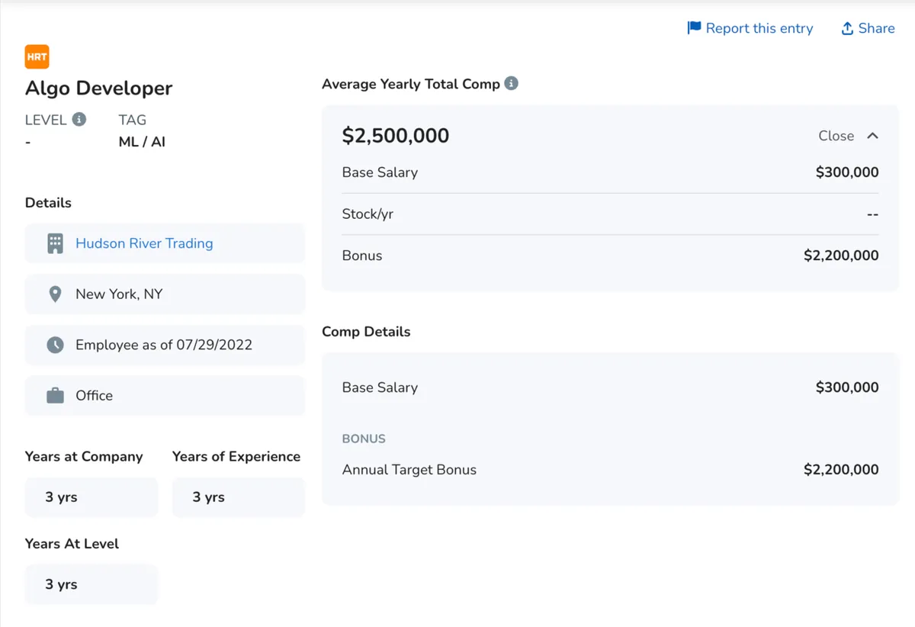Click the location pin icon
Image resolution: width=915 pixels, height=627 pixels.
pos(55,294)
